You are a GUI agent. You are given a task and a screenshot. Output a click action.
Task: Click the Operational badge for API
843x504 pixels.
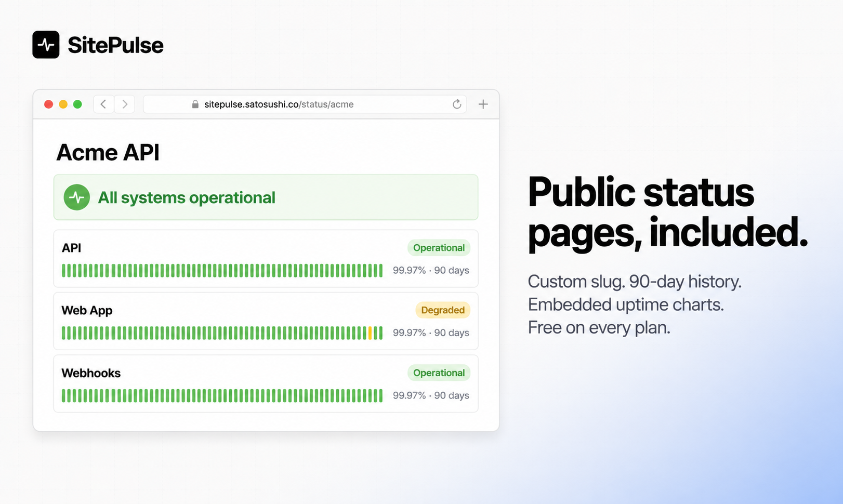pos(439,248)
